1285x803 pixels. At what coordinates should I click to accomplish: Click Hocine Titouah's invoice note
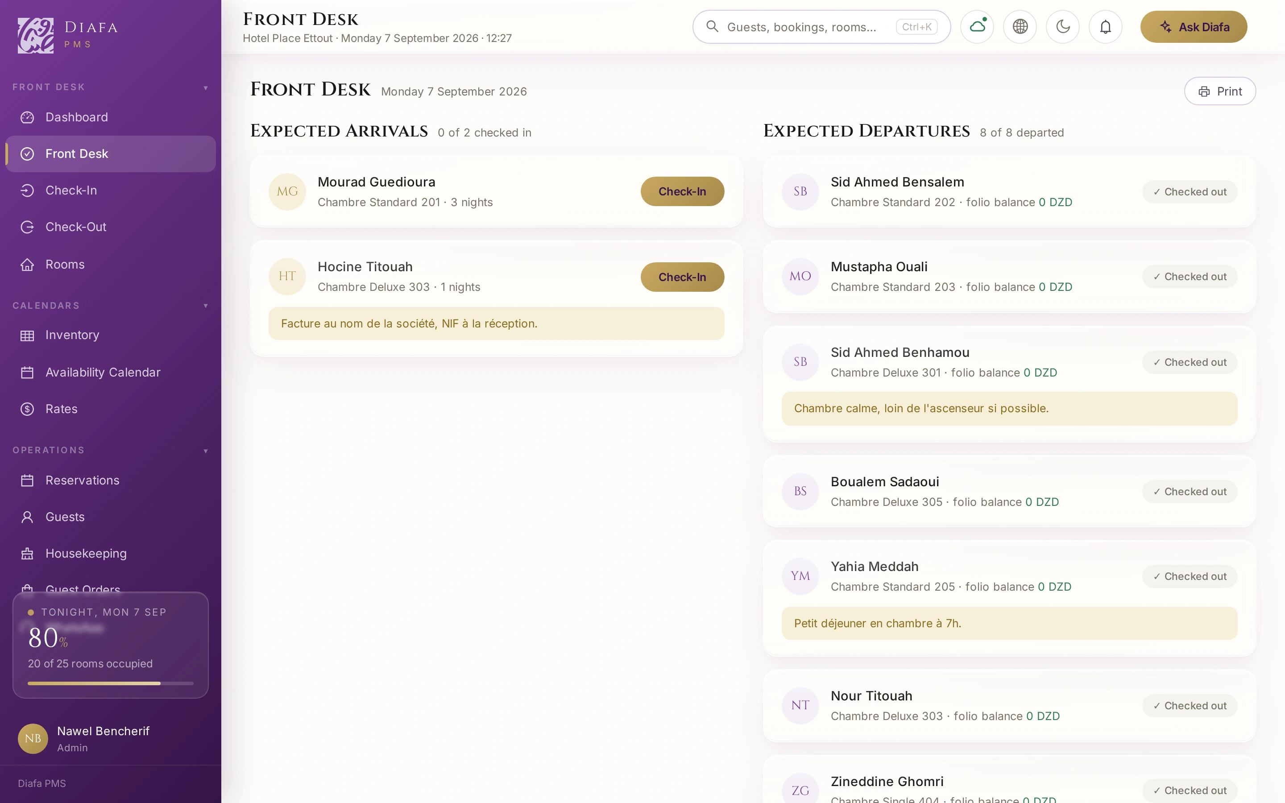coord(497,324)
